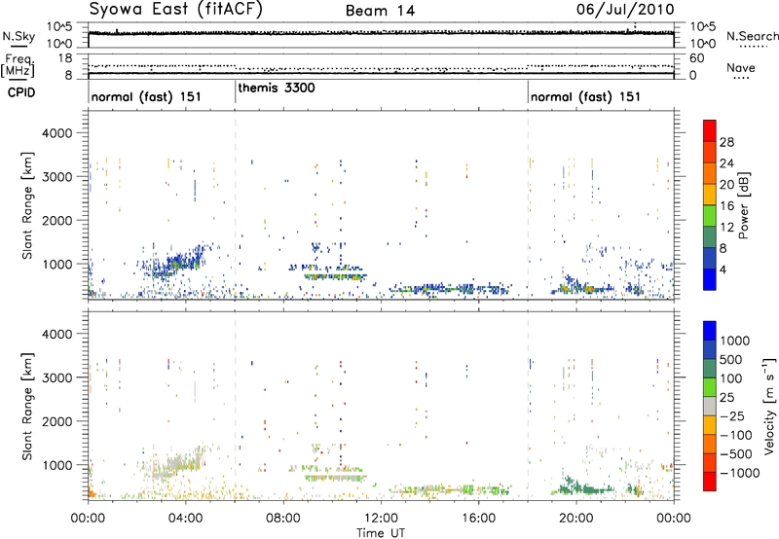The height and width of the screenshot is (539, 779).
Task: Click the 'Syowa East (fitACF)' title
Action: [175, 10]
